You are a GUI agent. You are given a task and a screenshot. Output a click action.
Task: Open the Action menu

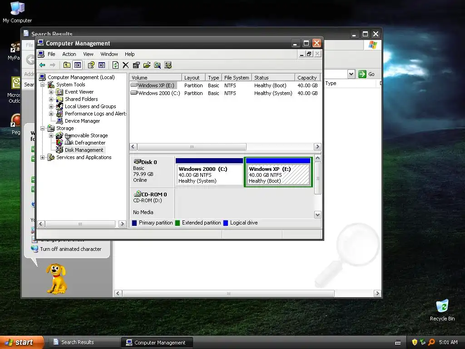pyautogui.click(x=69, y=54)
